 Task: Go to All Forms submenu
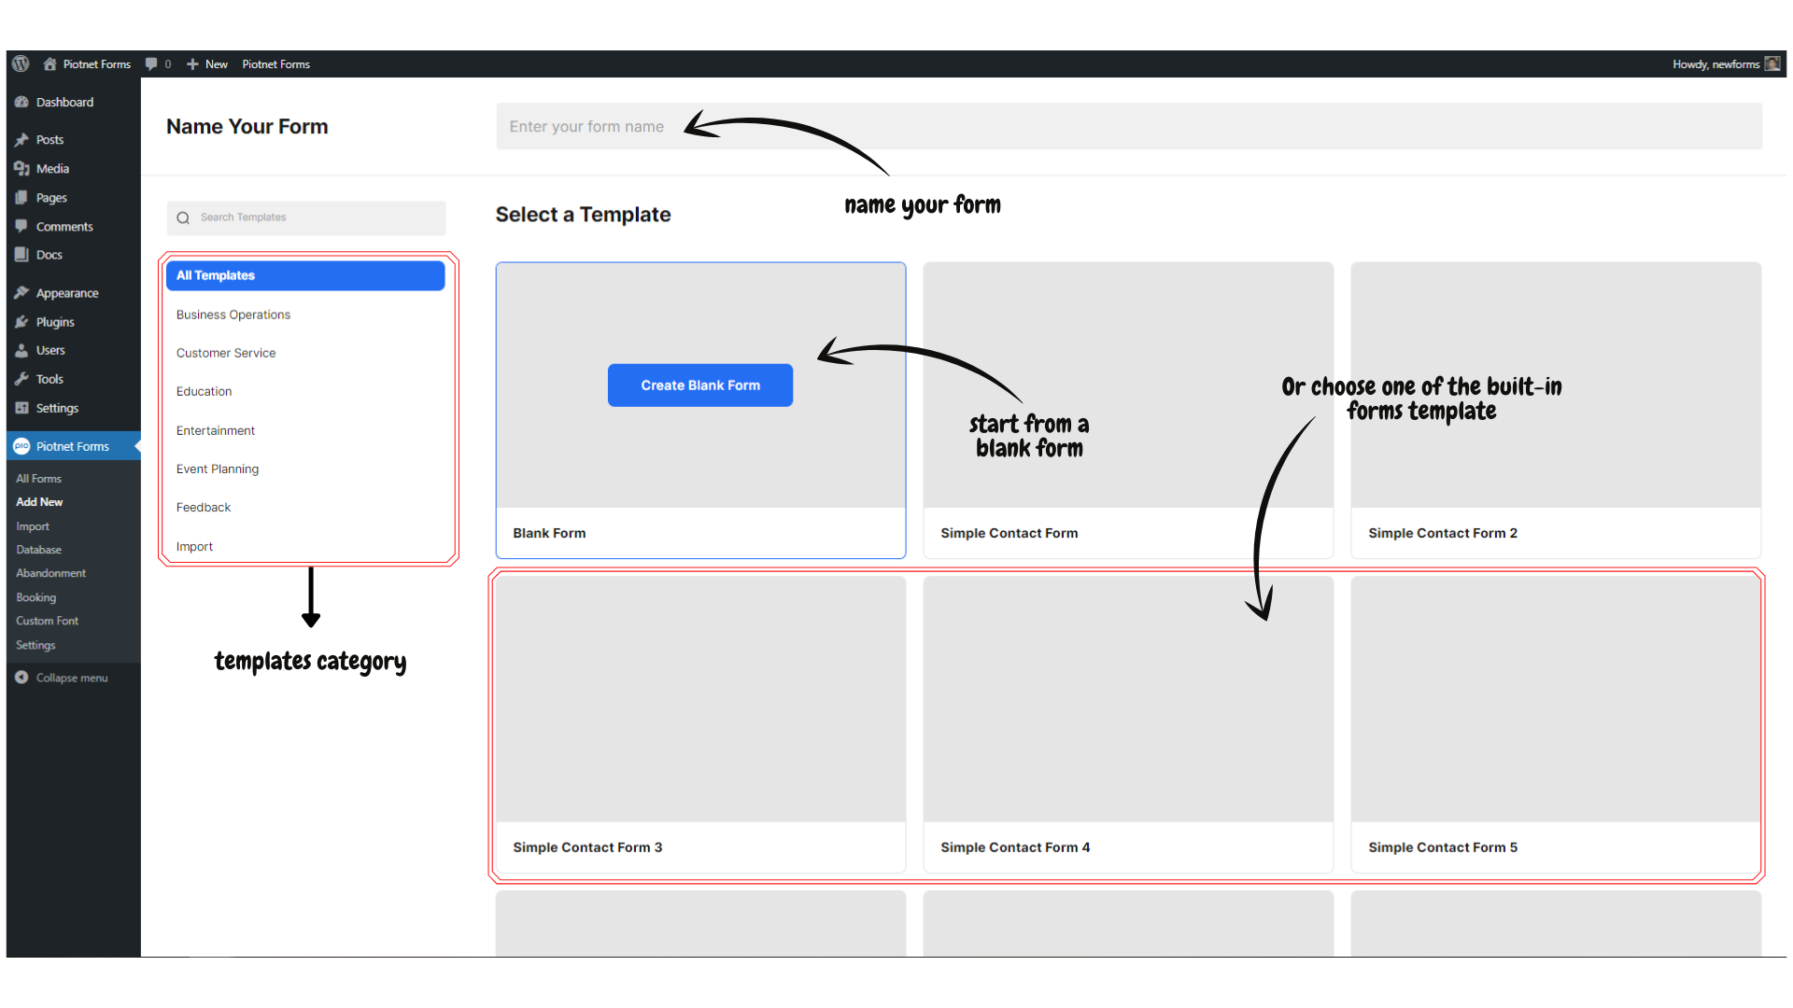pyautogui.click(x=38, y=478)
